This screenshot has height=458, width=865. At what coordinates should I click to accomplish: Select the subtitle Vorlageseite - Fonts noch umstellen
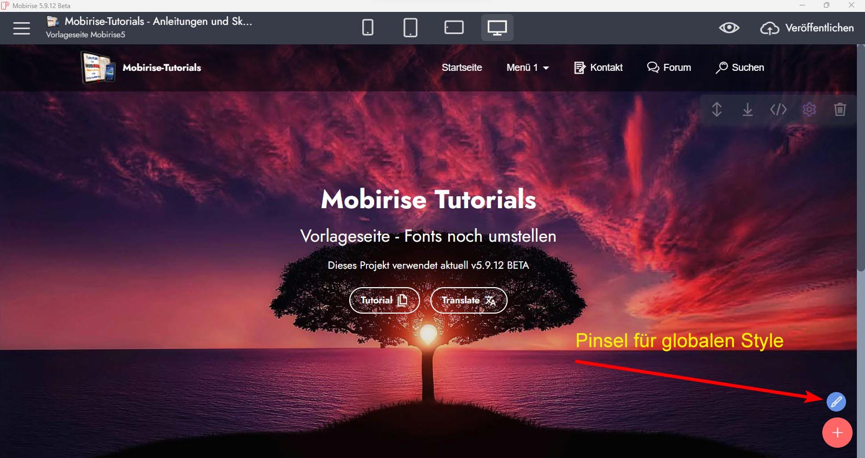click(x=428, y=236)
